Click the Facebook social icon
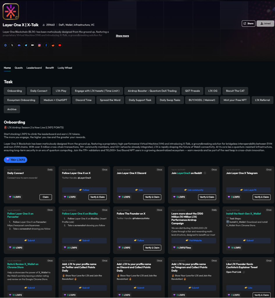Screen dimensions: 275x298 point(46,45)
